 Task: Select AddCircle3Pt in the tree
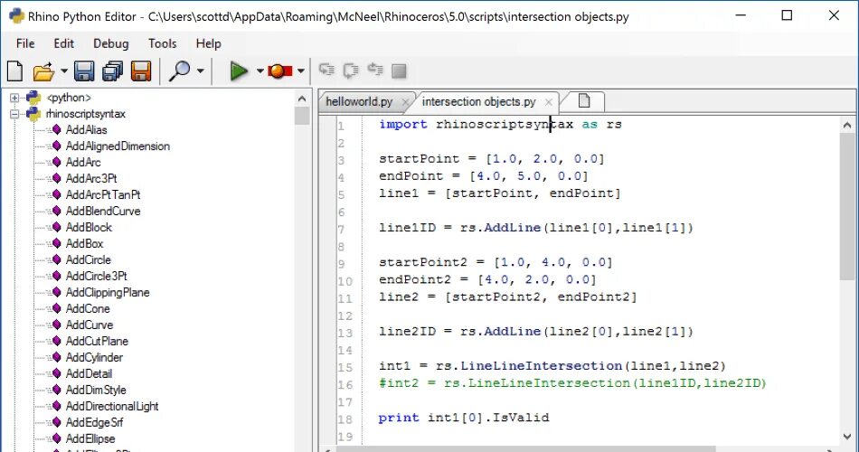97,276
